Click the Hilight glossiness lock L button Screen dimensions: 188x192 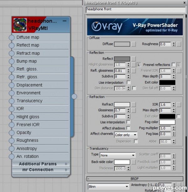[x=139, y=65]
